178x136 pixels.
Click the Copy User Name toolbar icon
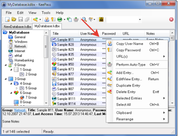click(x=47, y=20)
